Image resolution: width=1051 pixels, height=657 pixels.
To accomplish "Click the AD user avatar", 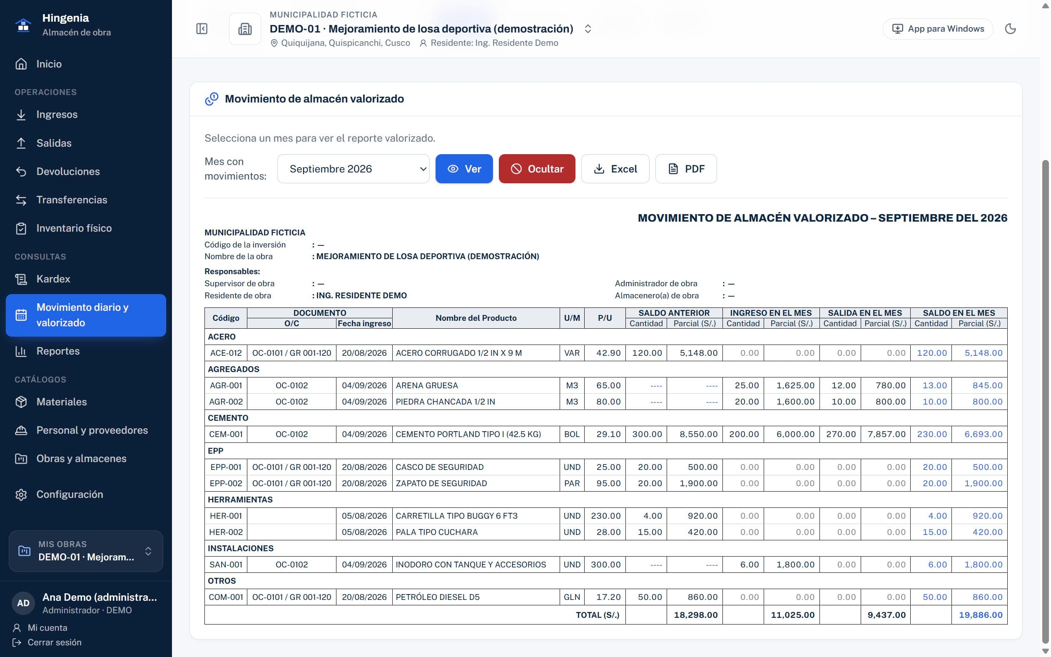I will [x=23, y=603].
